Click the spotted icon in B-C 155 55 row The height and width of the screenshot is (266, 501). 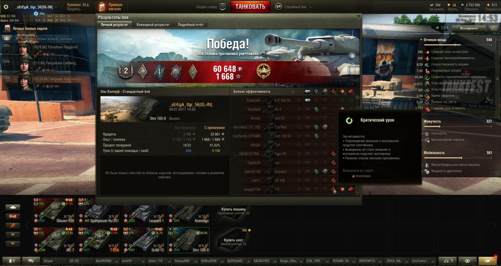(x=308, y=100)
